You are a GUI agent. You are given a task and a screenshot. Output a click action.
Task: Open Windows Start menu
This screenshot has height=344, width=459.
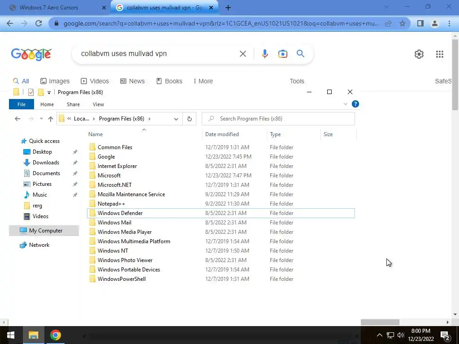(11, 335)
